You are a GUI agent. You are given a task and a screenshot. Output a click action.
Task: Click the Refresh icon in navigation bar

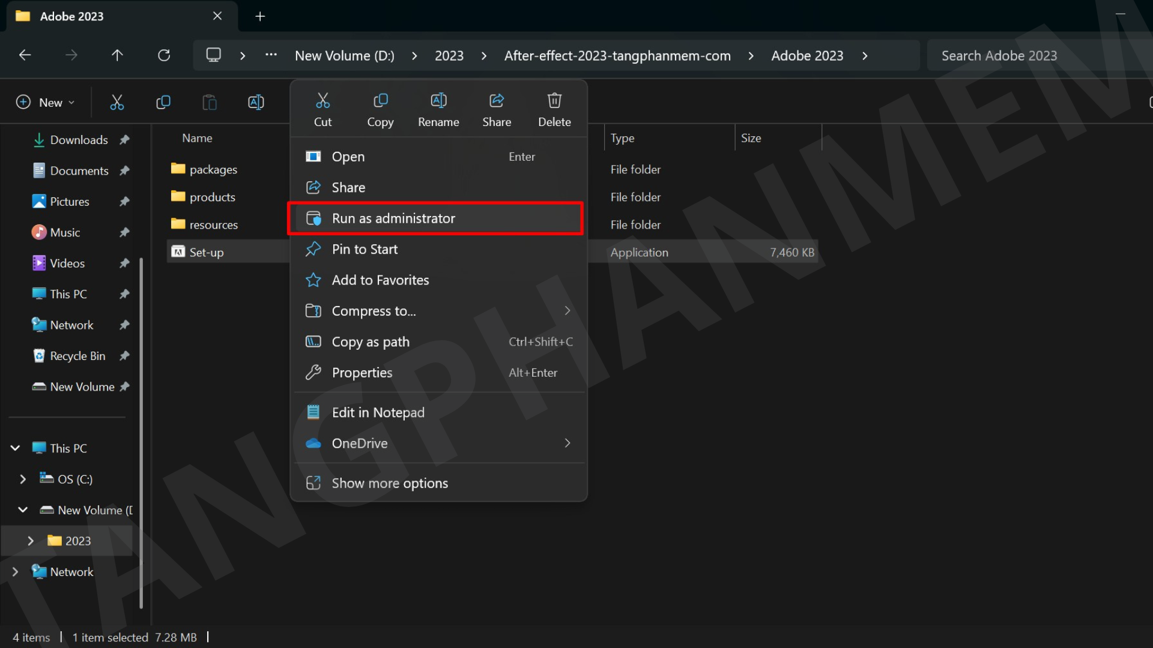(x=164, y=56)
